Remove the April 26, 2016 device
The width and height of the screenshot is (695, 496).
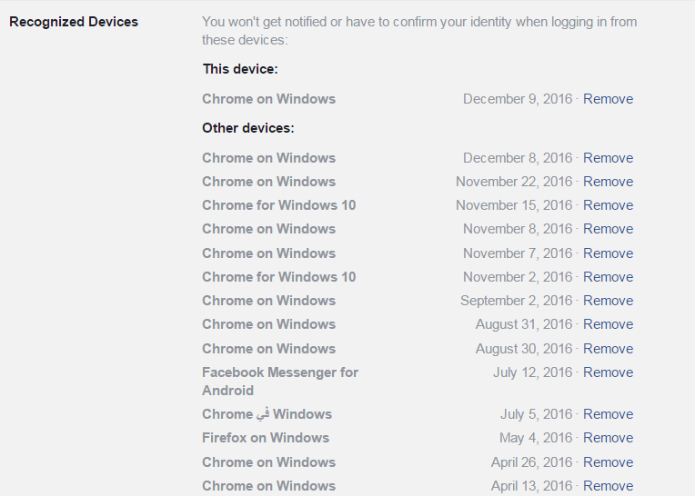pos(608,462)
